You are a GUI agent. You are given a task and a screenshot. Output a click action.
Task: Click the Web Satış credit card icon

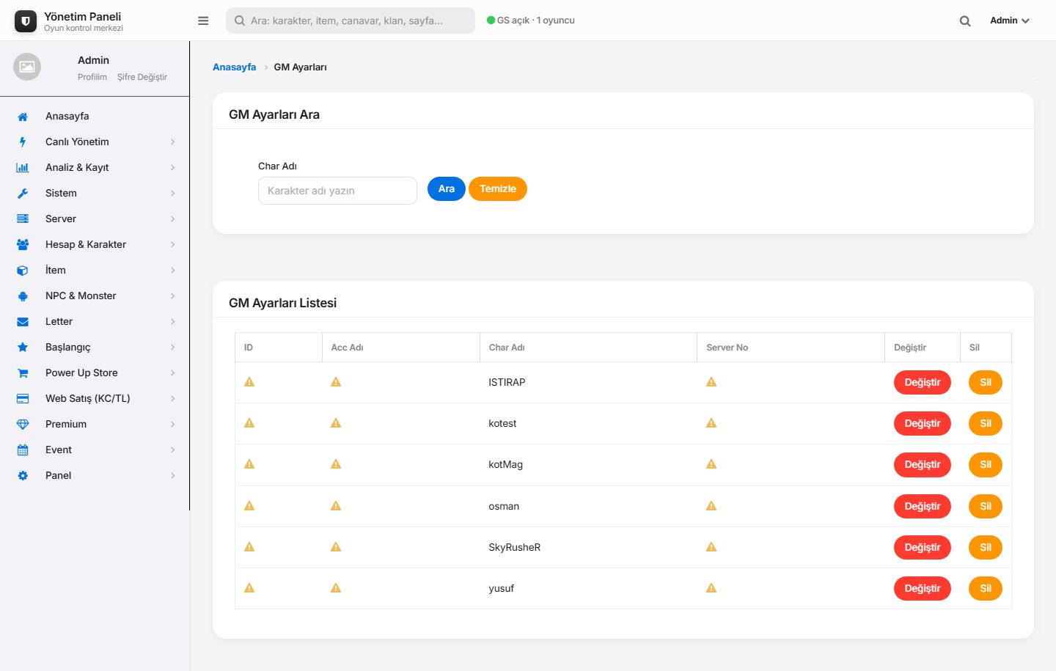(23, 399)
